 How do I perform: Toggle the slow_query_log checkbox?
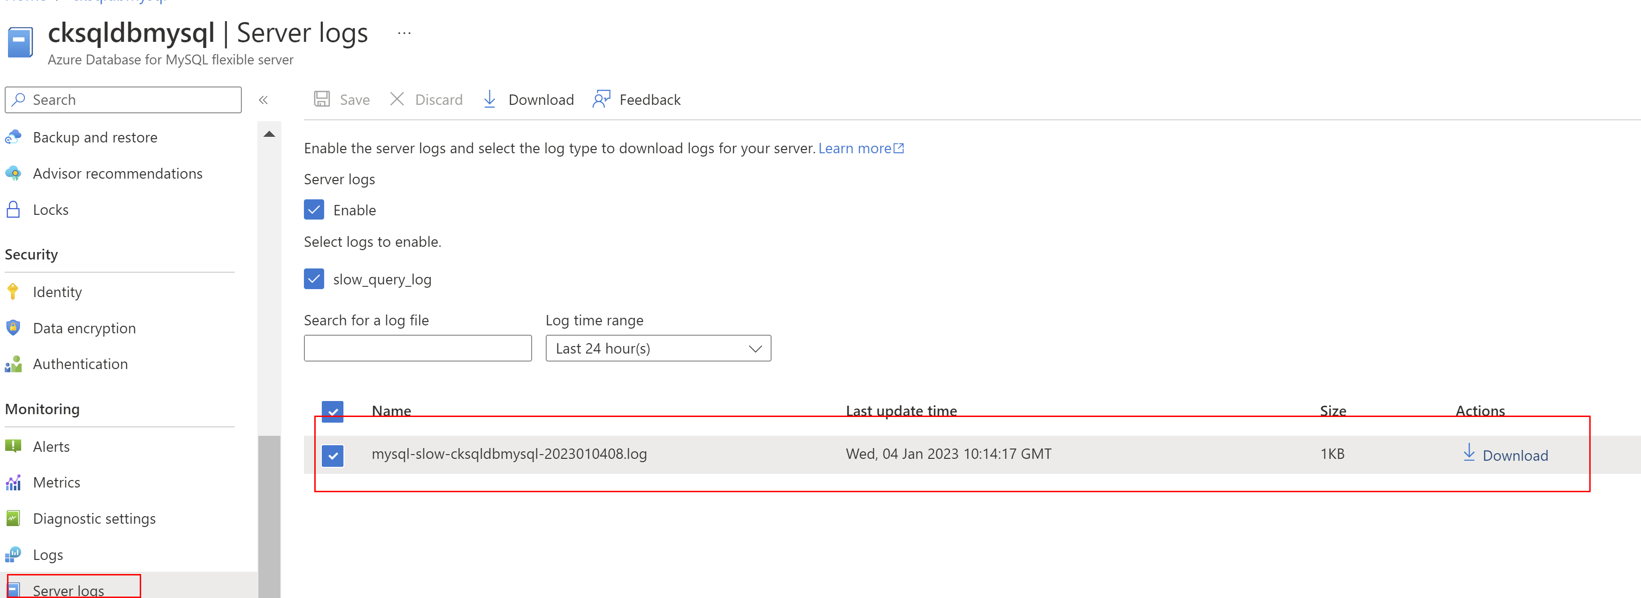(314, 279)
